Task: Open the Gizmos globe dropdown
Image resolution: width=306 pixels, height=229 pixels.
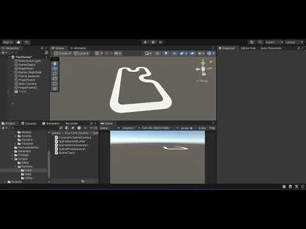Action: click(x=210, y=53)
